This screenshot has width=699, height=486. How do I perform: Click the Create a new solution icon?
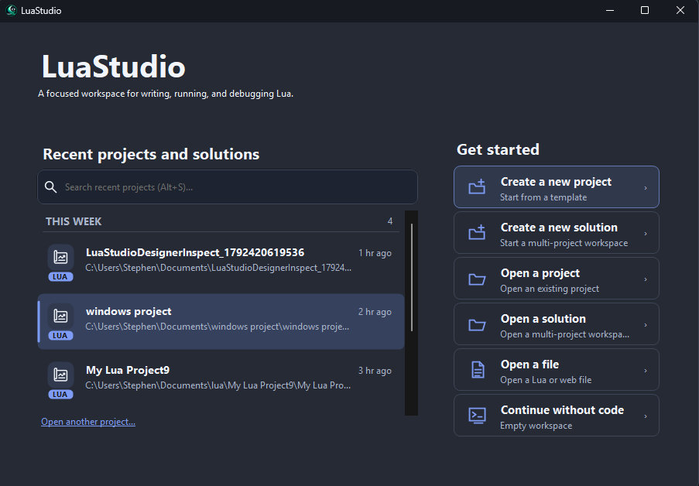point(477,232)
